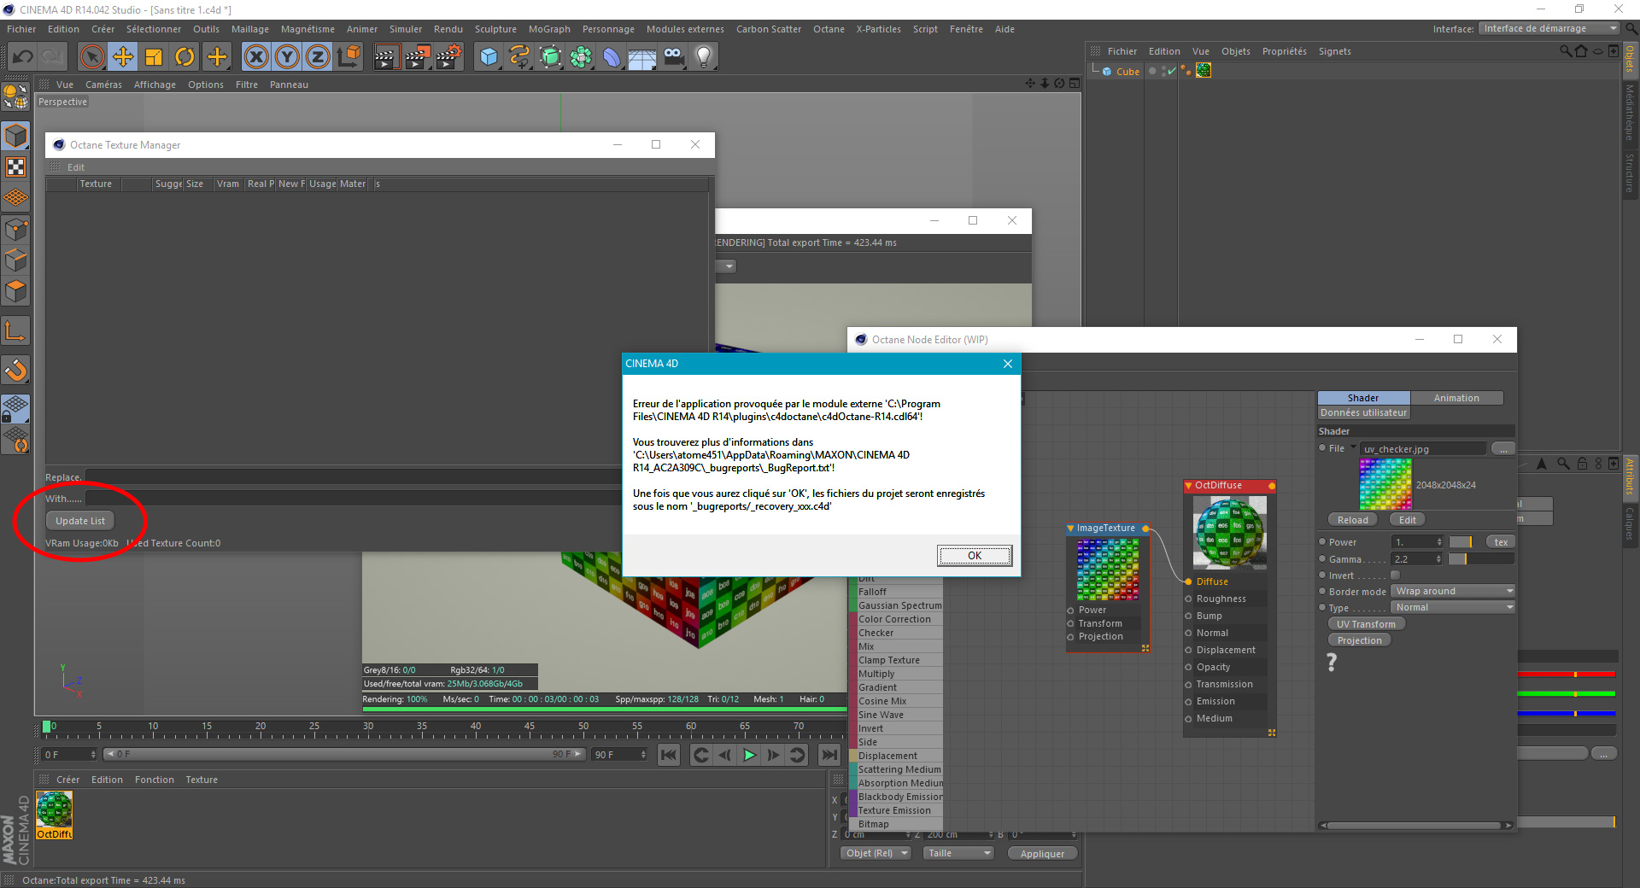Screen dimensions: 1640x888
Task: Open the Taille dropdown
Action: 958,854
